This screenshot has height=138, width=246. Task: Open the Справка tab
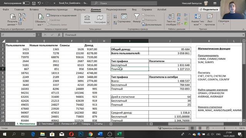point(147,9)
